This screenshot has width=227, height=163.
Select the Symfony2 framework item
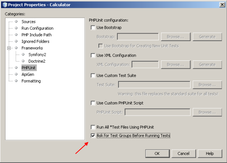37,55
